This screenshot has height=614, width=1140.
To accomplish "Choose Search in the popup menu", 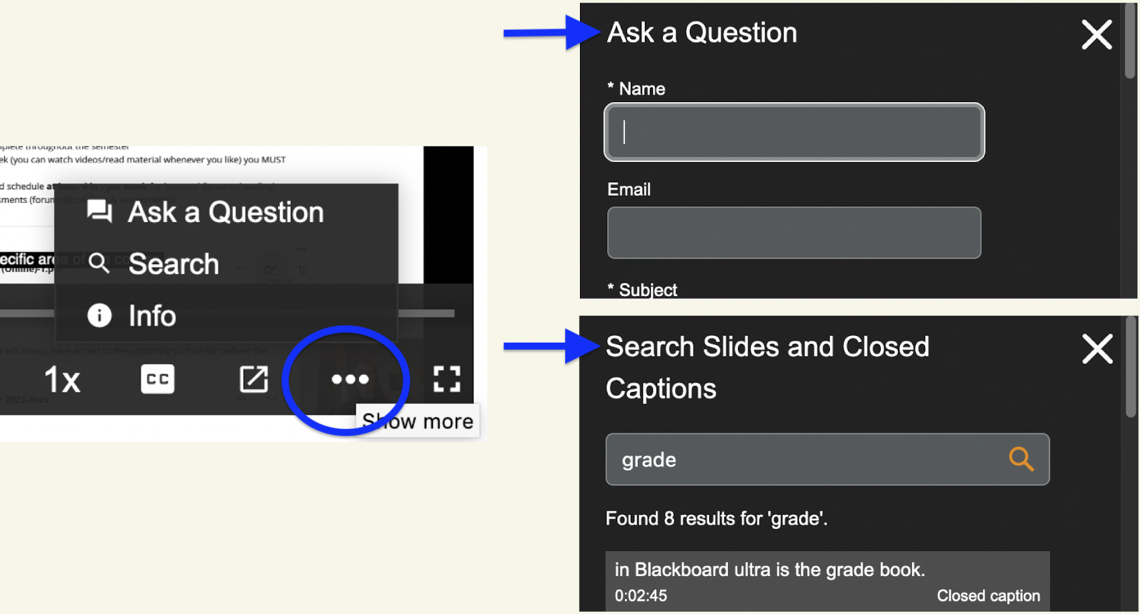I will pyautogui.click(x=174, y=264).
